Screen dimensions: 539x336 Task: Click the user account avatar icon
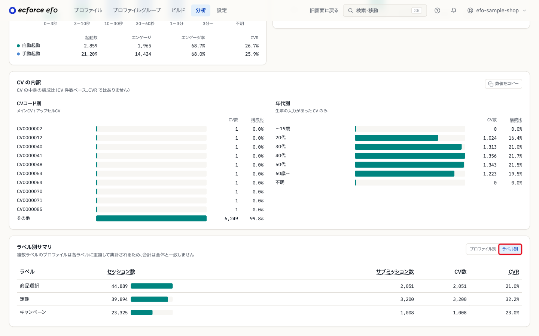470,10
